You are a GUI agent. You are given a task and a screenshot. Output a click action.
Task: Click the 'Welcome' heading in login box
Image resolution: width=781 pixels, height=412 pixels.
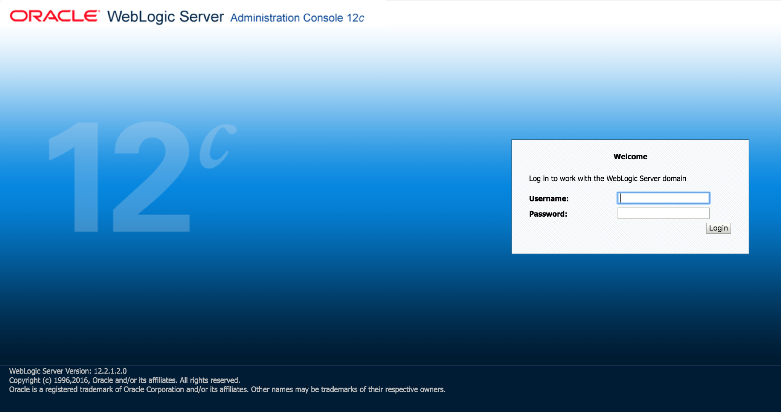pos(630,156)
